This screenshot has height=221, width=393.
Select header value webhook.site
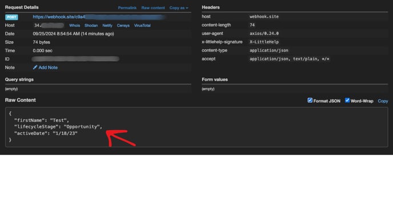coord(264,17)
